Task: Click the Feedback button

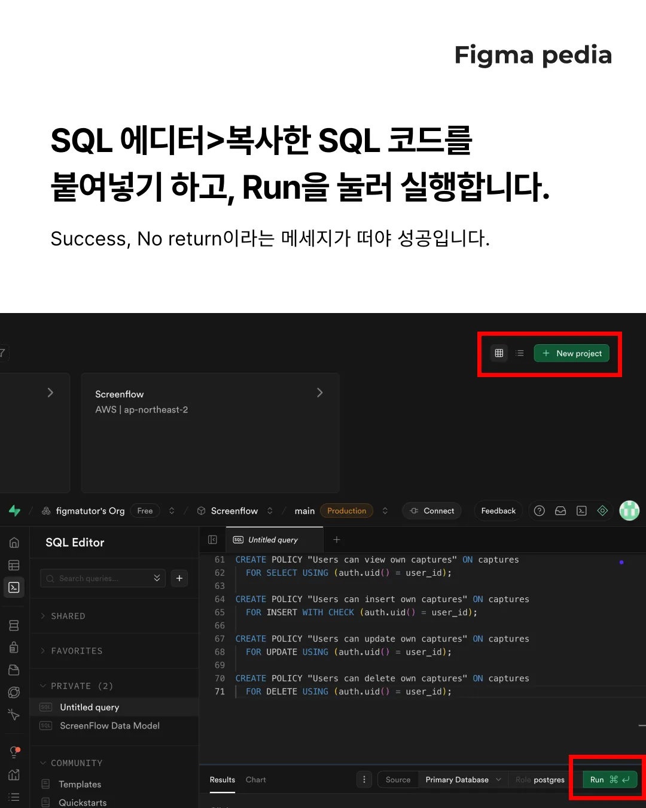Action: [x=498, y=511]
